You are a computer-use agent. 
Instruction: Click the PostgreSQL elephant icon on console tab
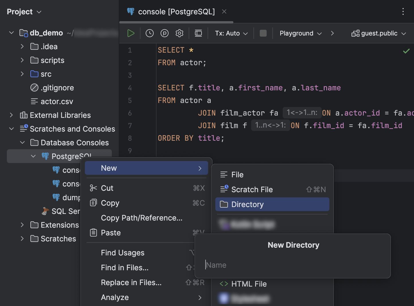click(131, 11)
